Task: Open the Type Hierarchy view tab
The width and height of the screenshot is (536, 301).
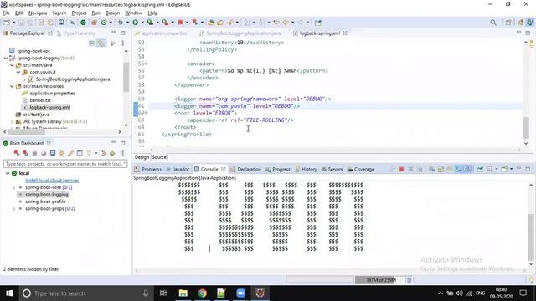Action: tap(76, 33)
